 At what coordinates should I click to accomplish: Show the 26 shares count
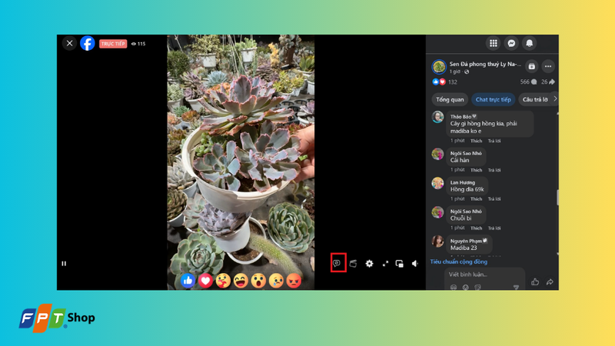[548, 82]
